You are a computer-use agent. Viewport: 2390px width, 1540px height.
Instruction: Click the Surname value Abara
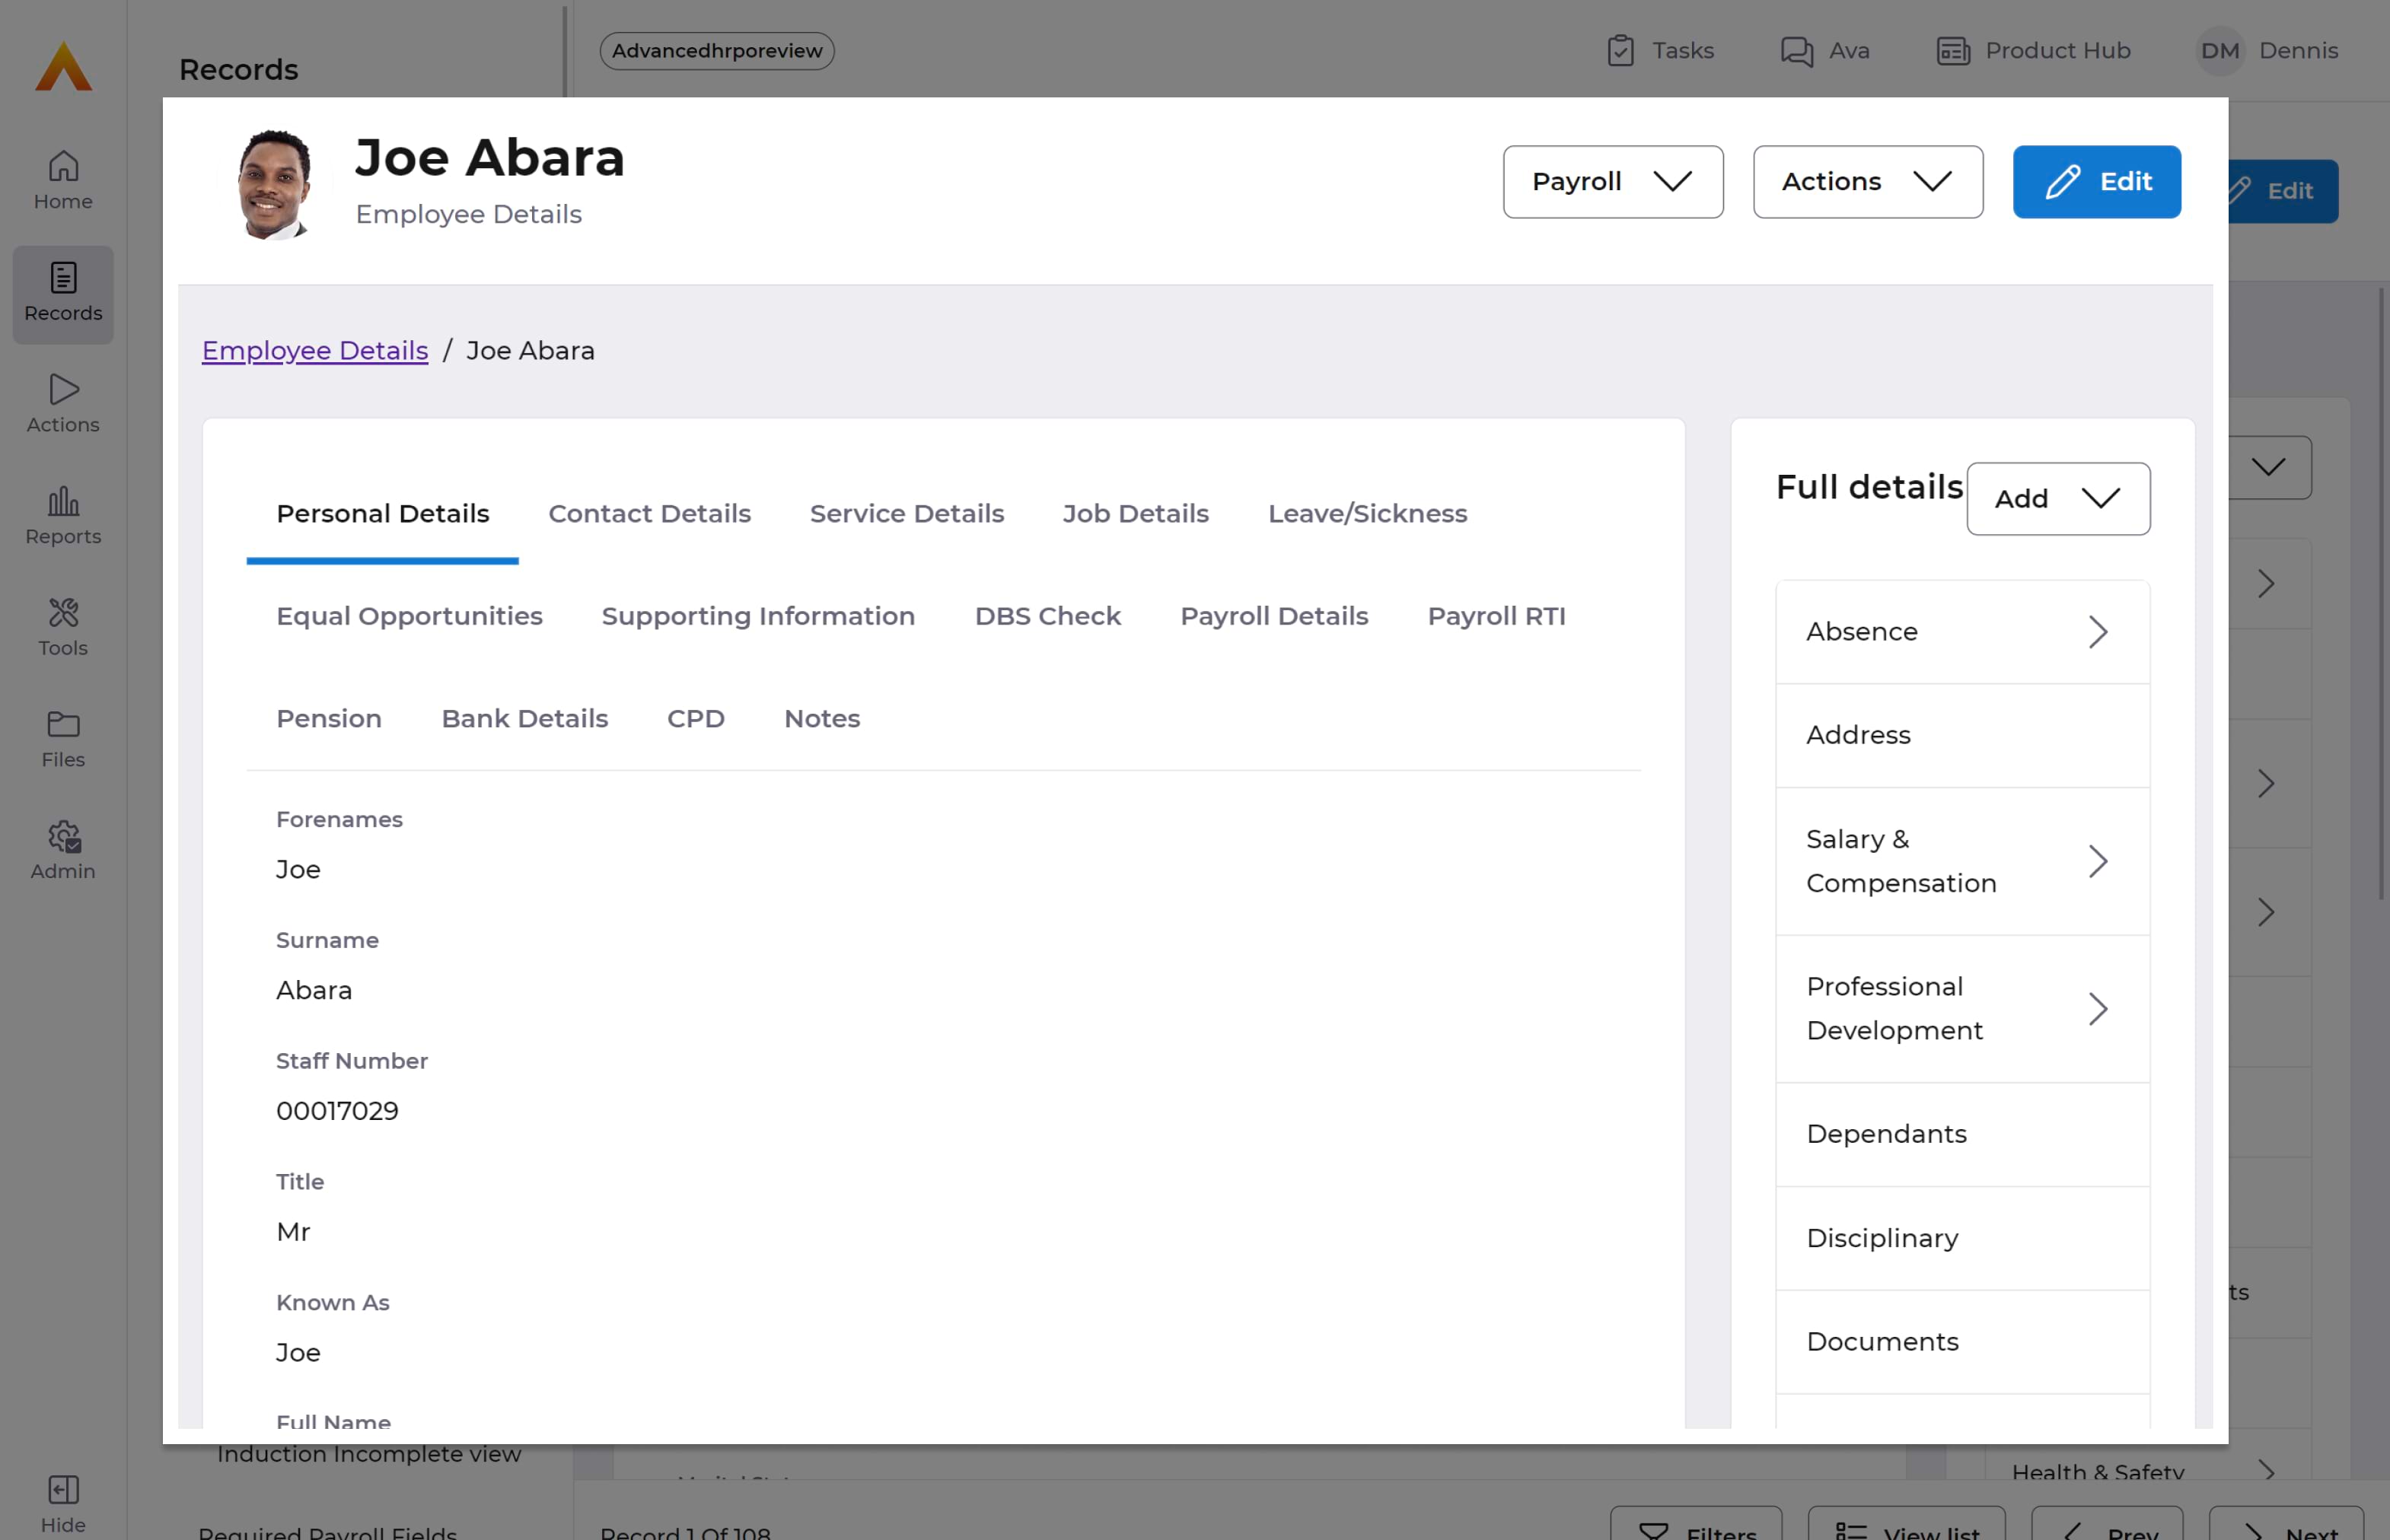[x=314, y=990]
